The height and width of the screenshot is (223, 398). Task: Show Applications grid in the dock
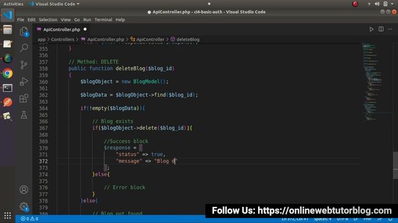(x=7, y=216)
